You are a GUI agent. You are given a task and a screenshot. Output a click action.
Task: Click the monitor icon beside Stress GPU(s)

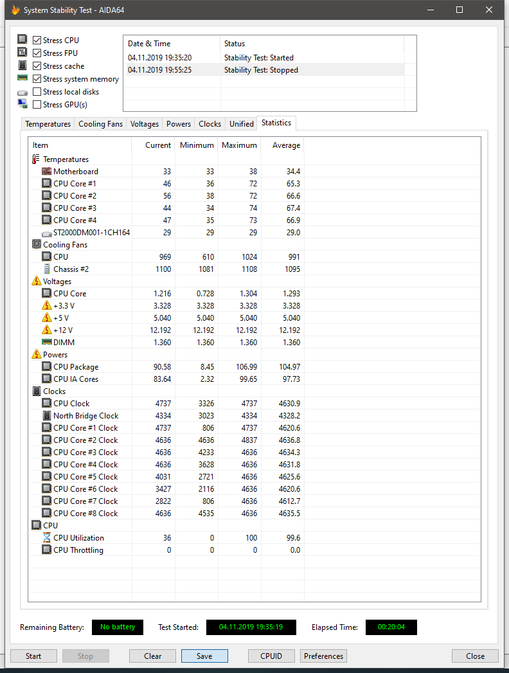[22, 103]
